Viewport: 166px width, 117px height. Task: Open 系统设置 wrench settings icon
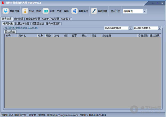coord(94,11)
